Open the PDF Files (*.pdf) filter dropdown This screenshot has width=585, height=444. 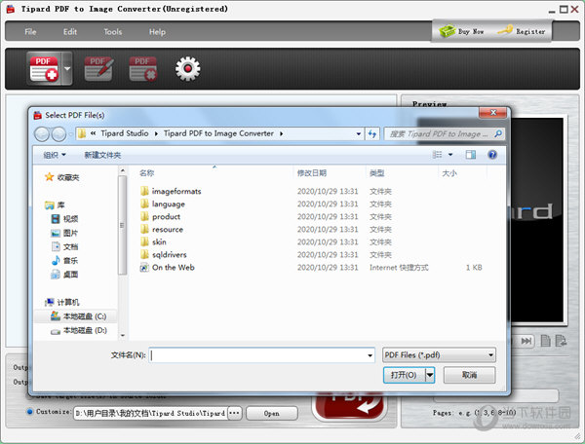(x=439, y=355)
